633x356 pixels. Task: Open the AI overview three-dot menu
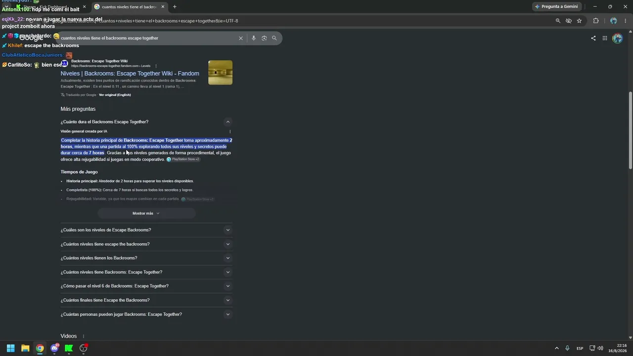(x=230, y=132)
